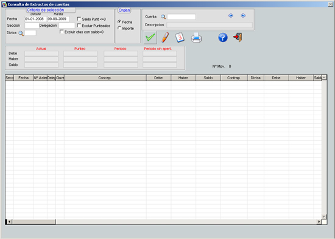Click the application icon in title bar
This screenshot has width=335, height=239.
(4, 4)
